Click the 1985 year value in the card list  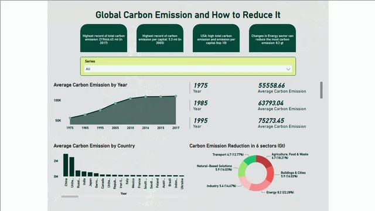tap(200, 103)
